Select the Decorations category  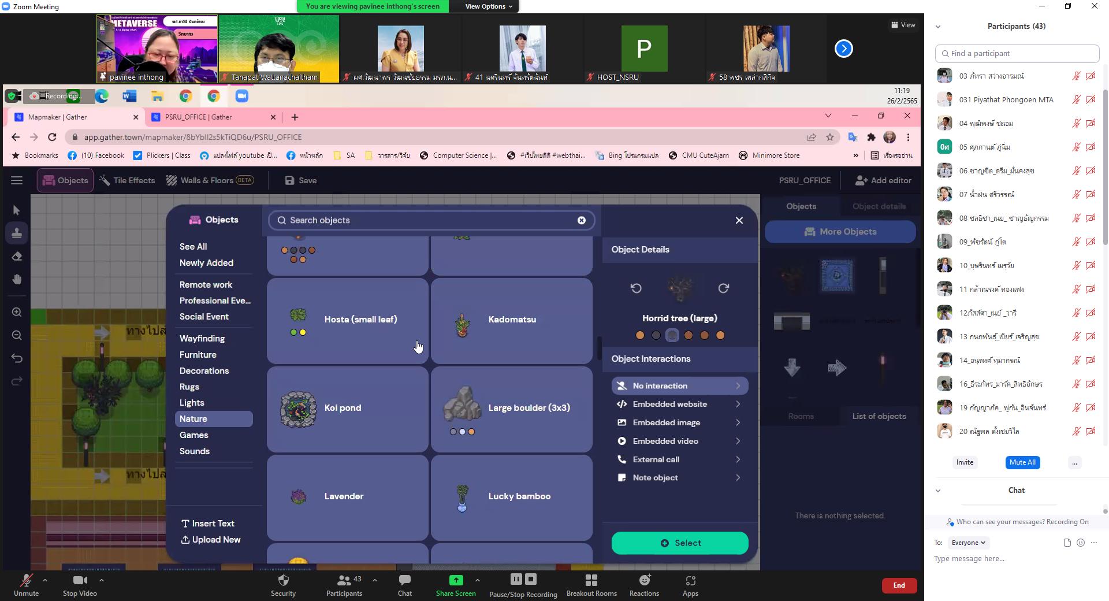pos(204,371)
